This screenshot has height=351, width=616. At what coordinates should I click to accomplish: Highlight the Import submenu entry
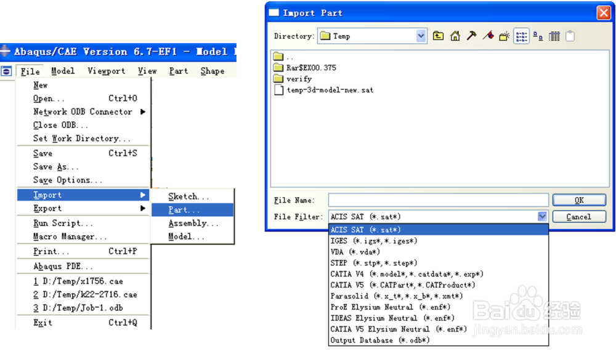tap(83, 195)
